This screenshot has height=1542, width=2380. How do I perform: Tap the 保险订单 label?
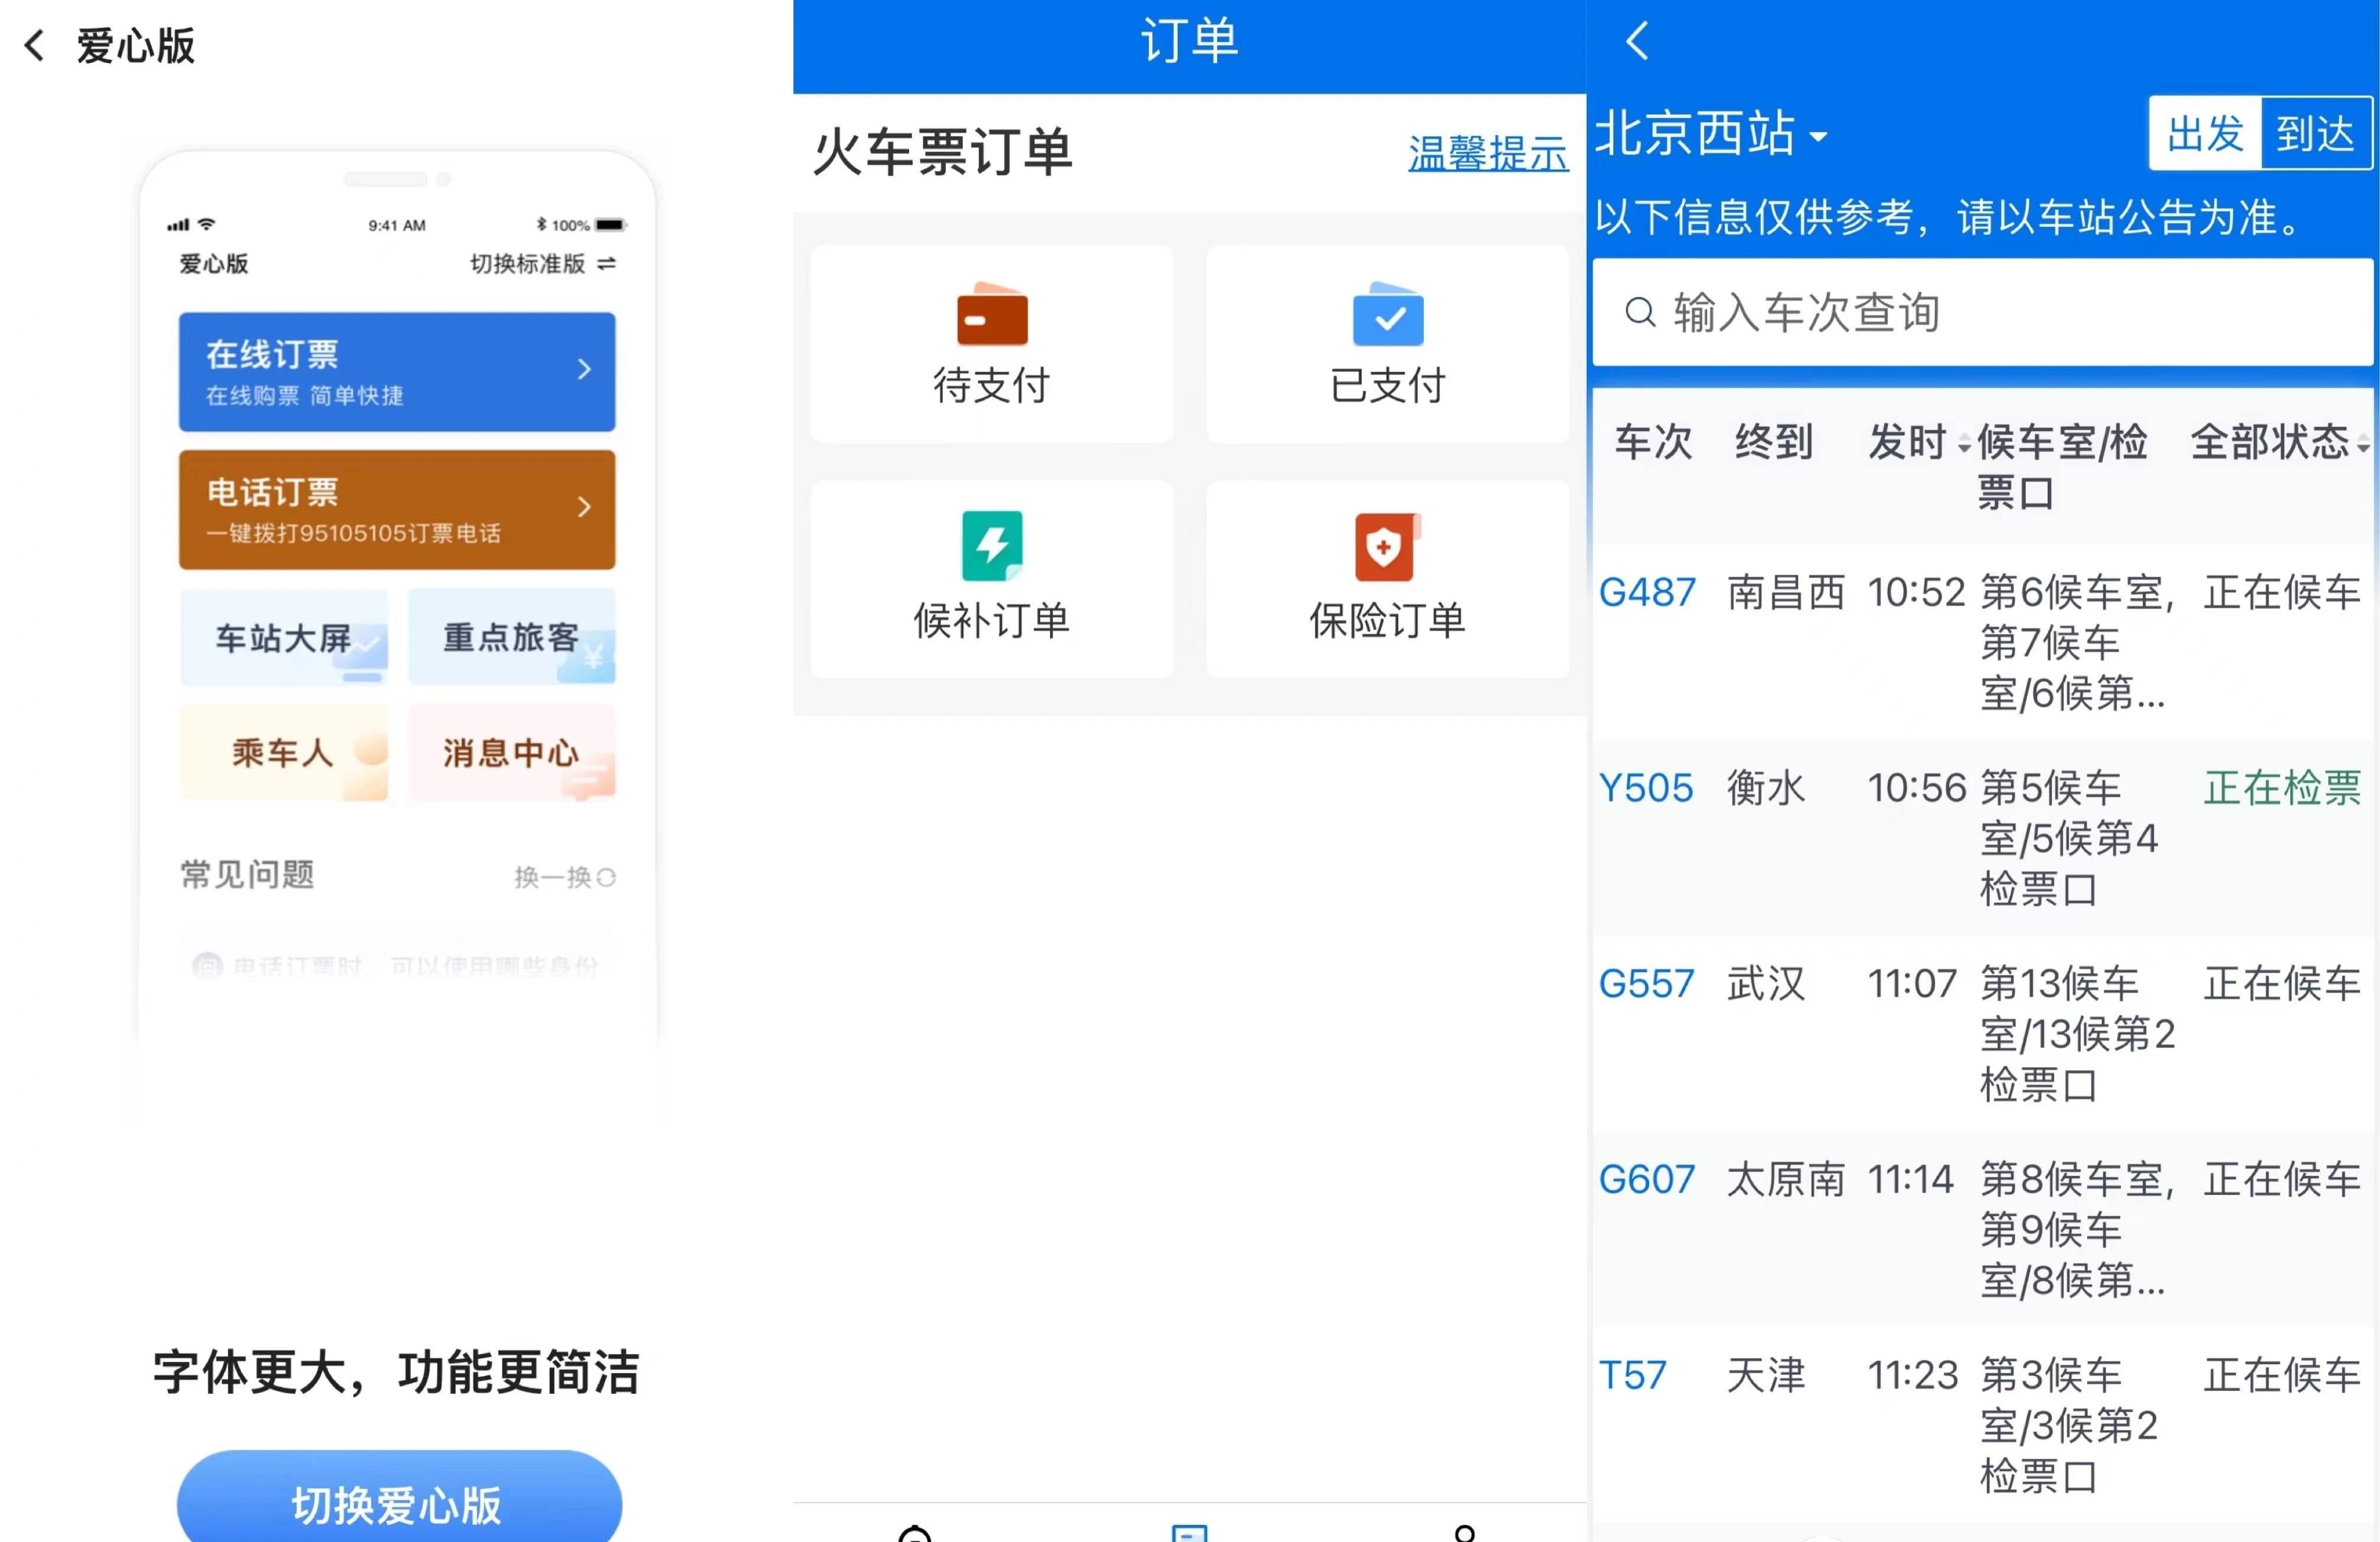[1387, 620]
